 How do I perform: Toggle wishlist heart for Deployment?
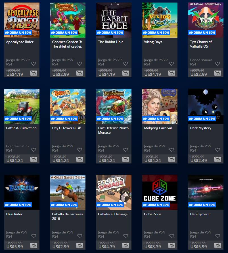pyautogui.click(x=218, y=236)
